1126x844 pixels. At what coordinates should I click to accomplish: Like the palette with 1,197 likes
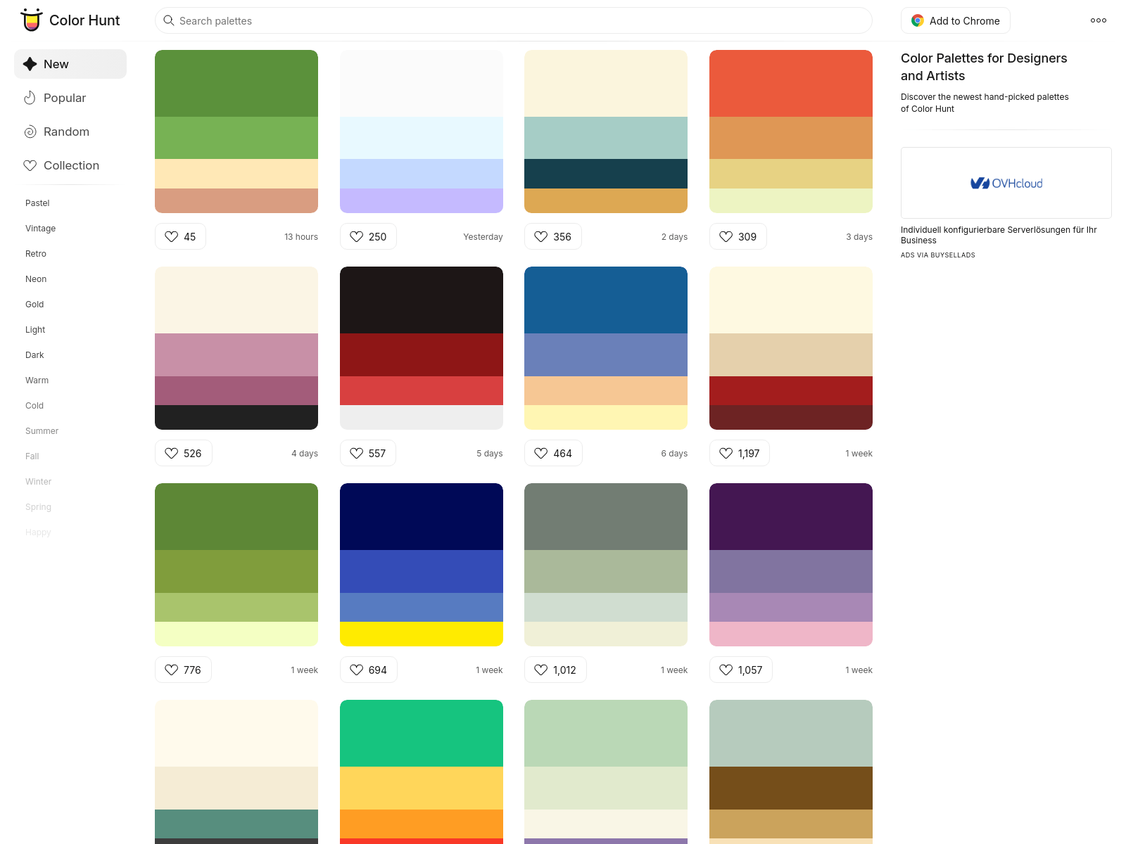739,453
